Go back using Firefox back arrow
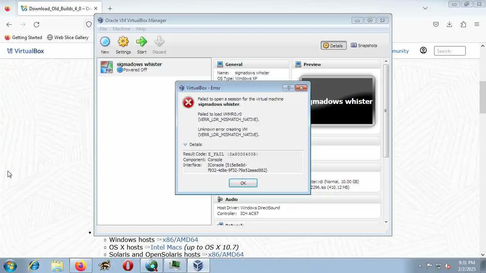This screenshot has width=486, height=273. [9, 24]
